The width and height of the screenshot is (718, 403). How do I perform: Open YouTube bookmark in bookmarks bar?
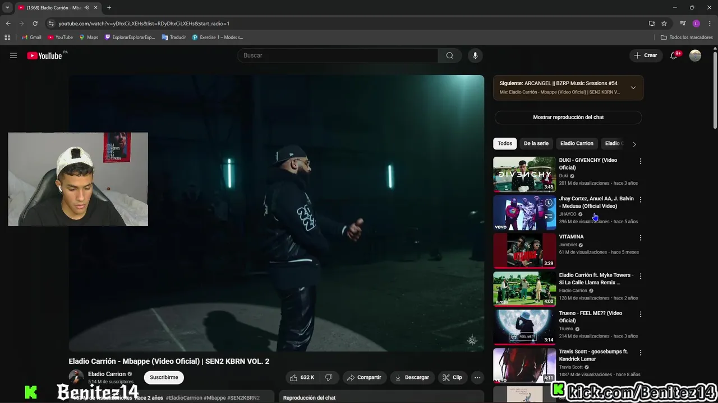click(x=60, y=38)
